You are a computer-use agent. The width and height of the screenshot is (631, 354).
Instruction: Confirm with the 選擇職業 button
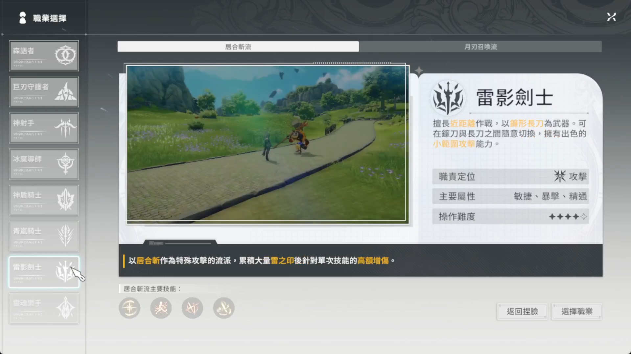577,311
